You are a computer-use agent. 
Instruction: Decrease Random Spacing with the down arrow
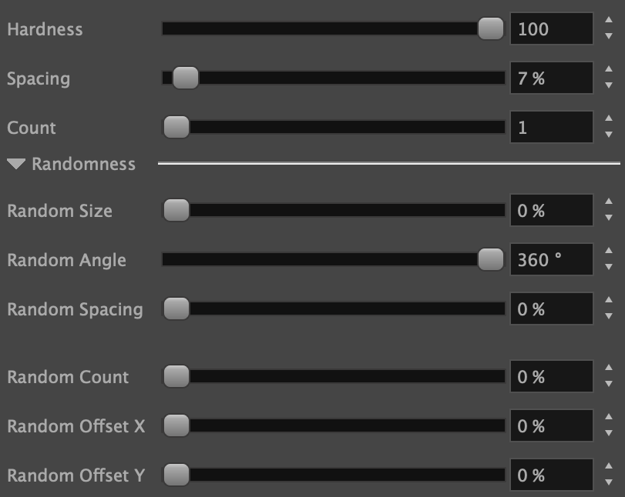[609, 317]
